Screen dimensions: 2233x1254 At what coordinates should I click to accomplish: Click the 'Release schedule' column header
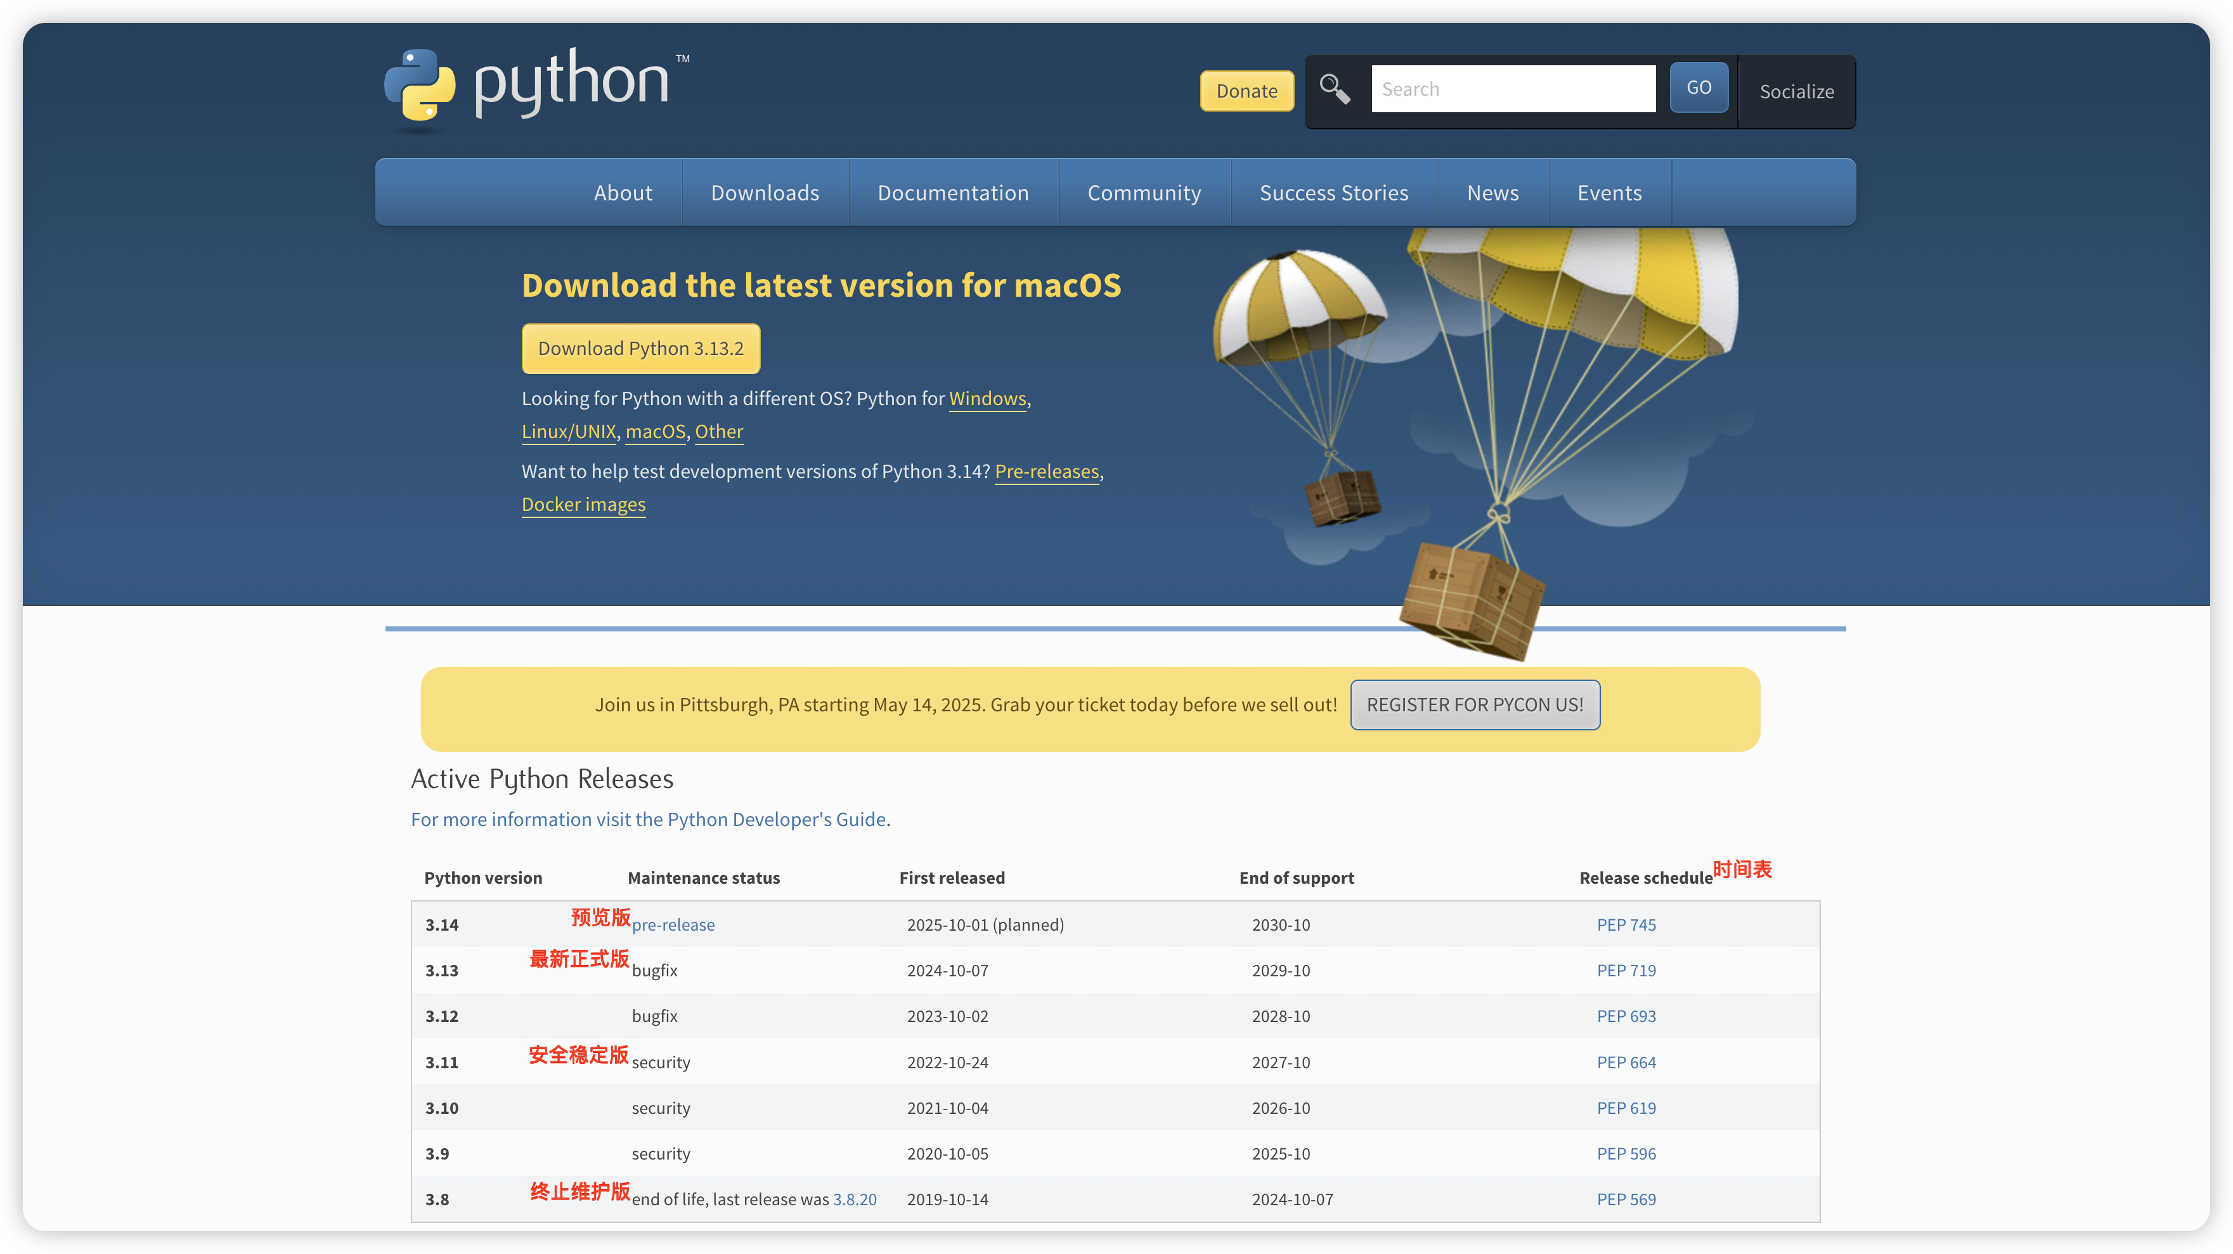[1645, 878]
